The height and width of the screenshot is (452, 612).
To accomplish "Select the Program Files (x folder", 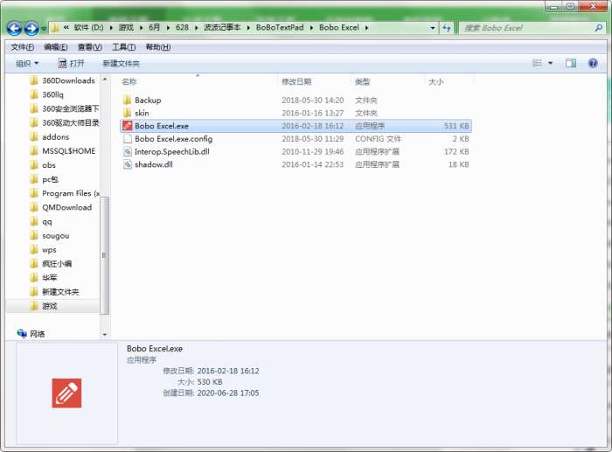I will point(65,193).
